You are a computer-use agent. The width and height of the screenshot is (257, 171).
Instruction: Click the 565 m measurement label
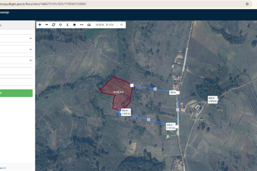[x=126, y=112]
